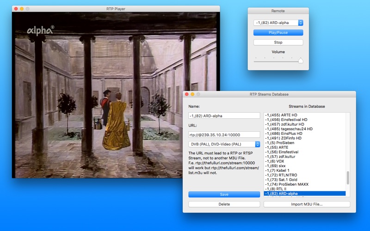Minimize the RTP Steams Database window
The image size is (370, 231).
[192, 94]
